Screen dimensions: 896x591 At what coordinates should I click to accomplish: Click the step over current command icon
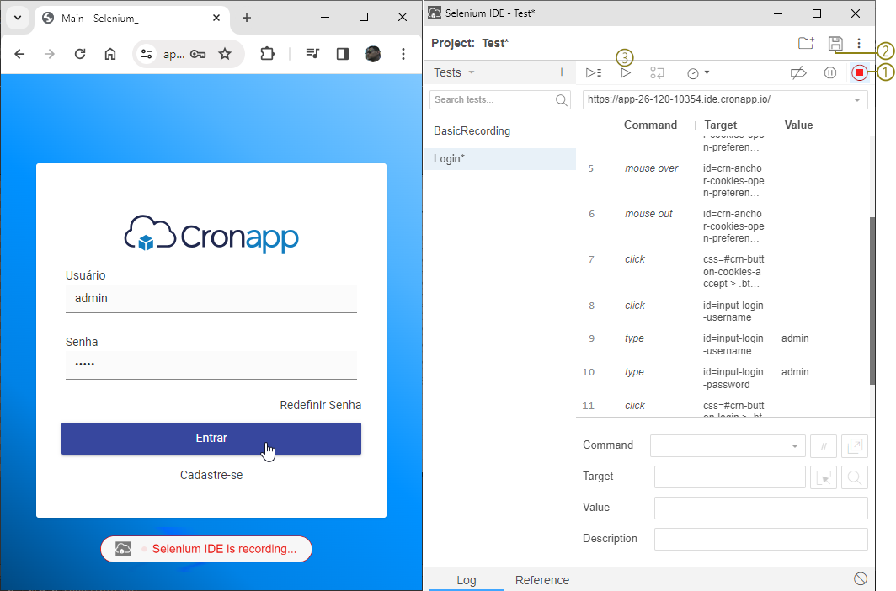pyautogui.click(x=657, y=72)
